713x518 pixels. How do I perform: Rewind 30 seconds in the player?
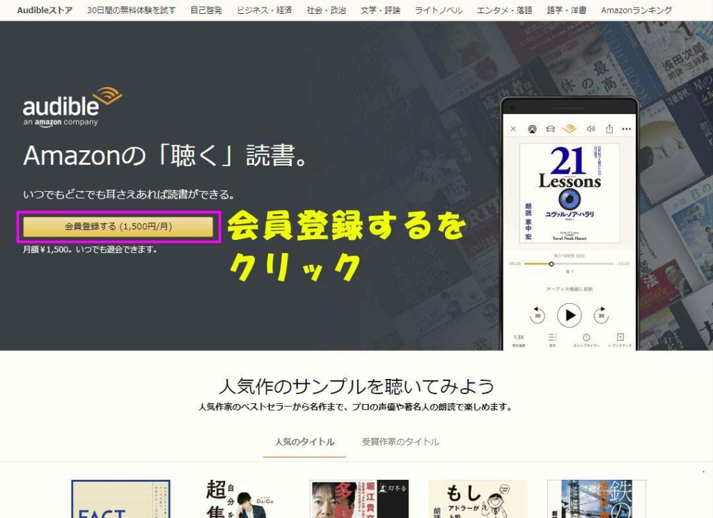pyautogui.click(x=538, y=315)
